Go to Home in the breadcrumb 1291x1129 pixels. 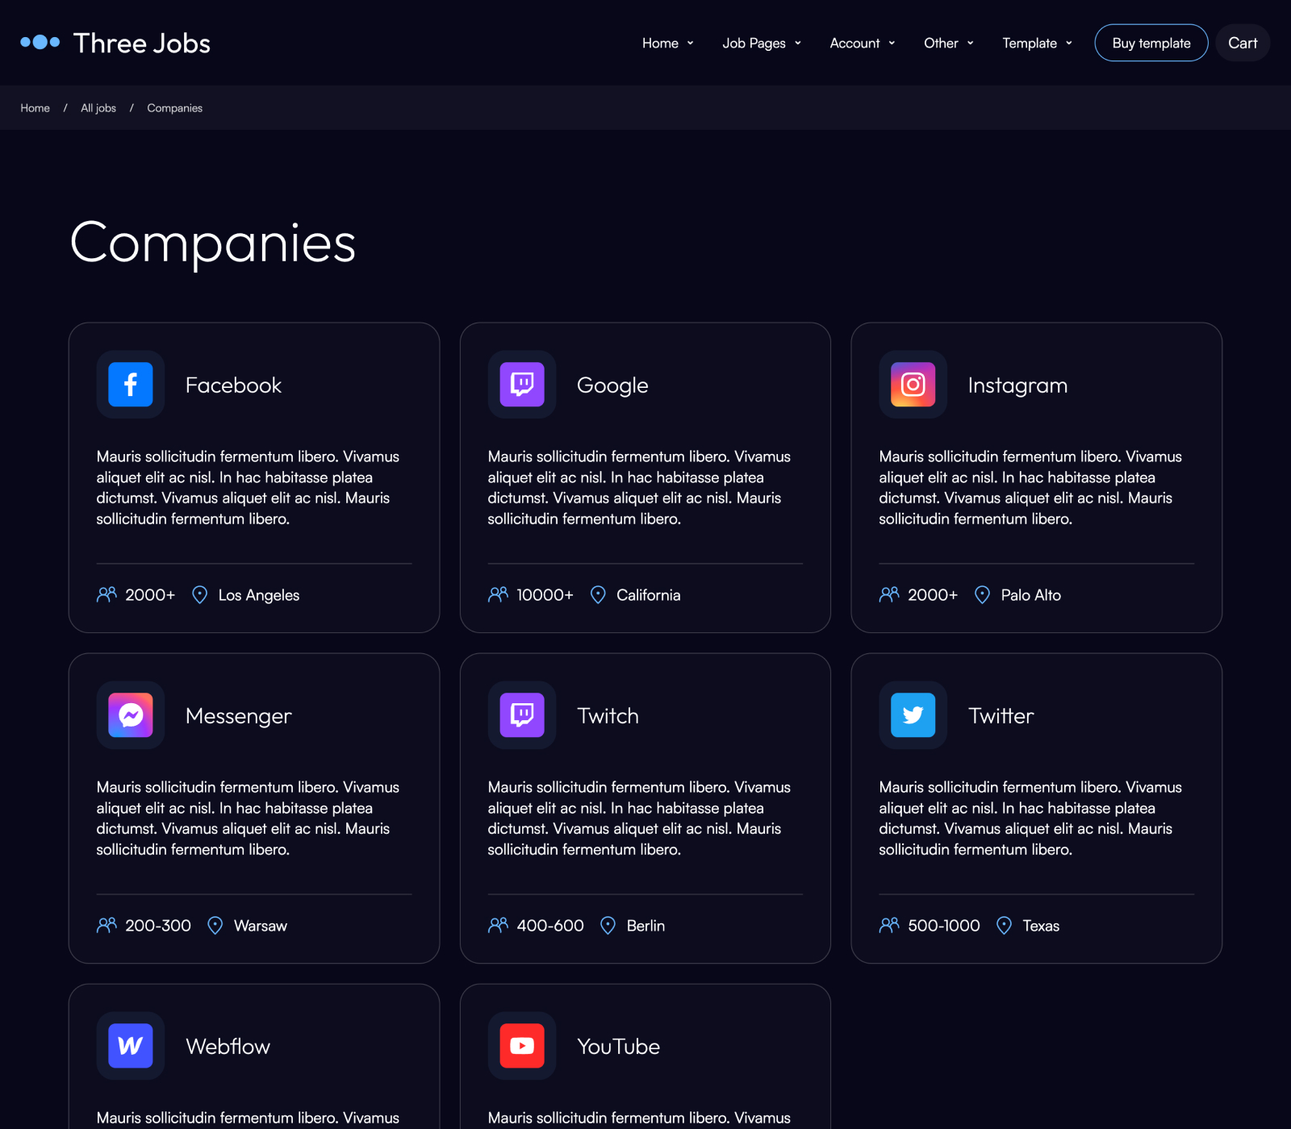[x=36, y=108]
